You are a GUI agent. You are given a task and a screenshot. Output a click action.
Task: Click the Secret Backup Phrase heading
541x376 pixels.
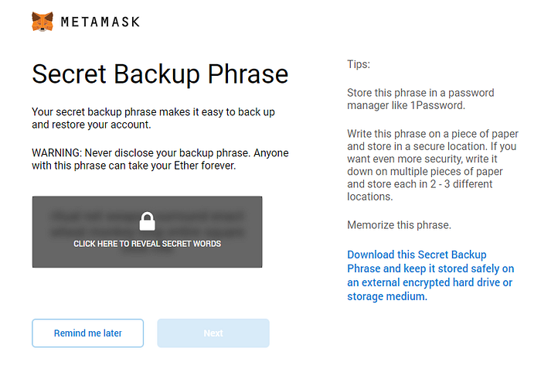[159, 74]
